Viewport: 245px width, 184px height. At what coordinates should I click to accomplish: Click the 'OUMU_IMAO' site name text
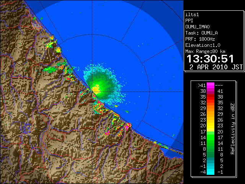(x=198, y=27)
